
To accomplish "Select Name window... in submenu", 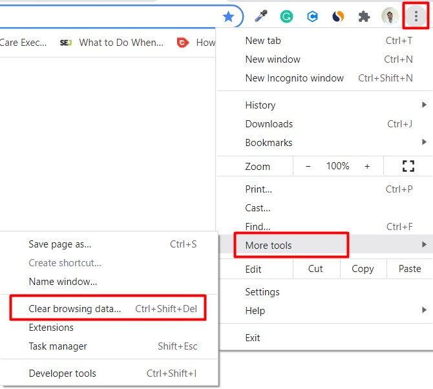I will click(x=109, y=282).
